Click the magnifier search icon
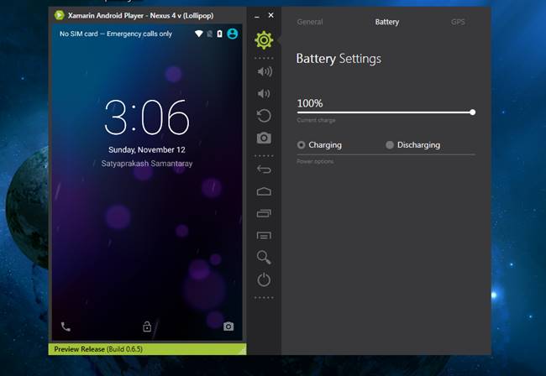This screenshot has height=376, width=546. coord(264,258)
